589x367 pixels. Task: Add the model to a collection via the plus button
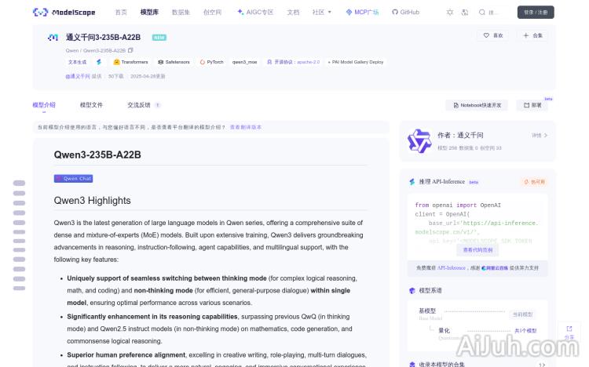click(532, 35)
